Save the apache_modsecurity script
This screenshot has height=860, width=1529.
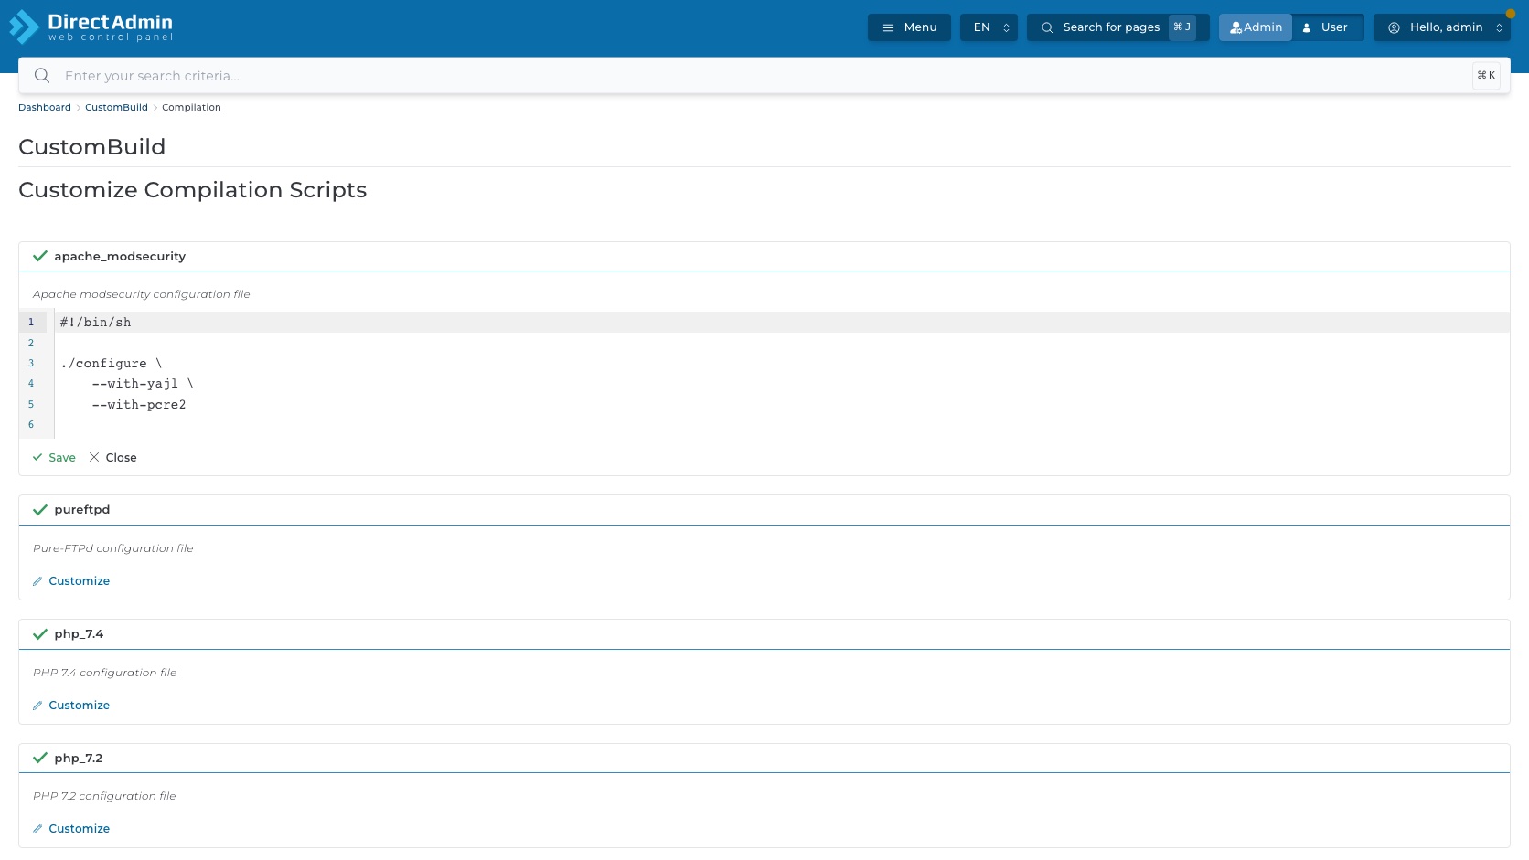coord(54,458)
